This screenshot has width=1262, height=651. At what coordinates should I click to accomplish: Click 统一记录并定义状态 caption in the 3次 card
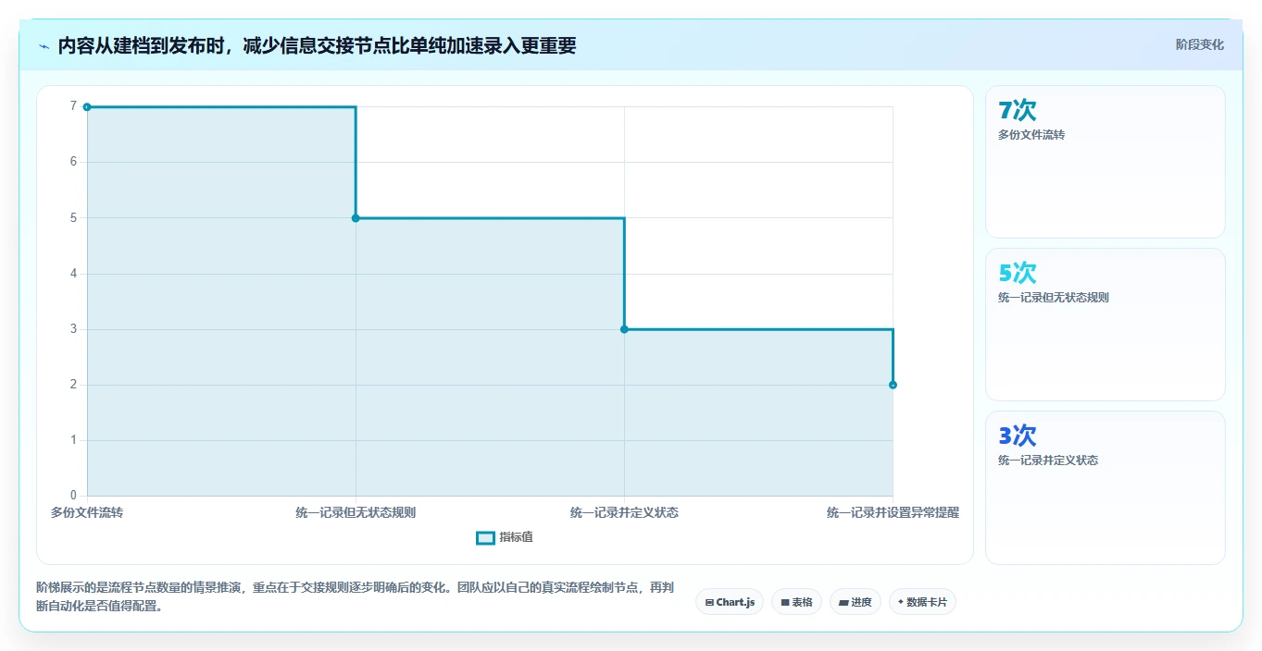1048,461
